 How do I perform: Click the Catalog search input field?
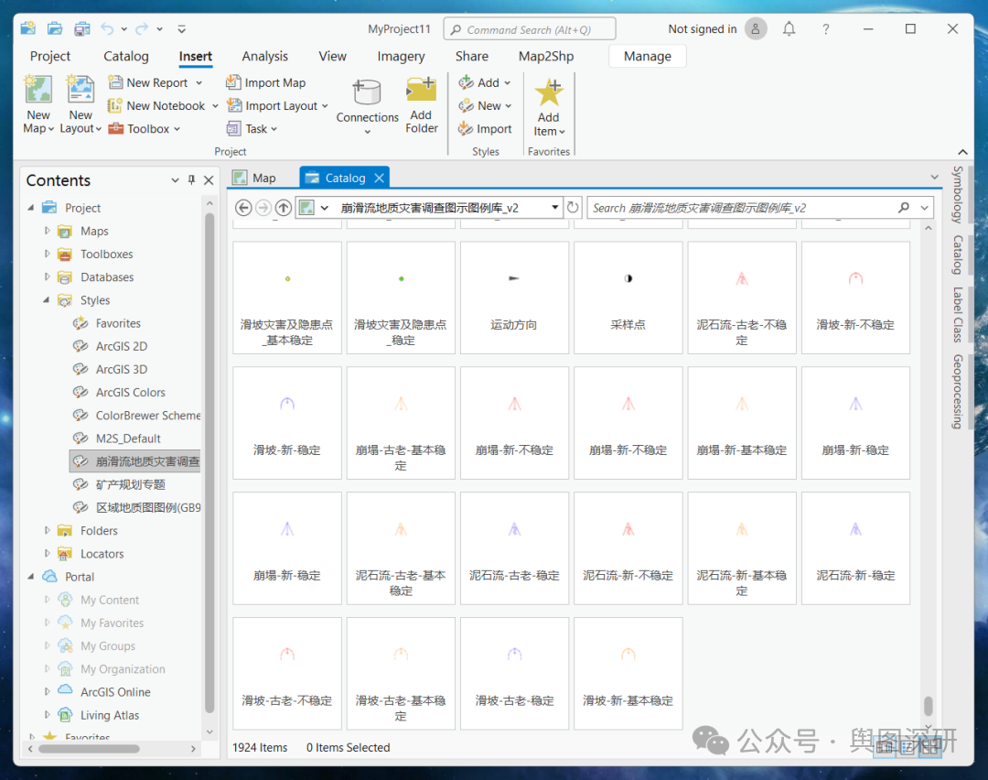(x=742, y=208)
